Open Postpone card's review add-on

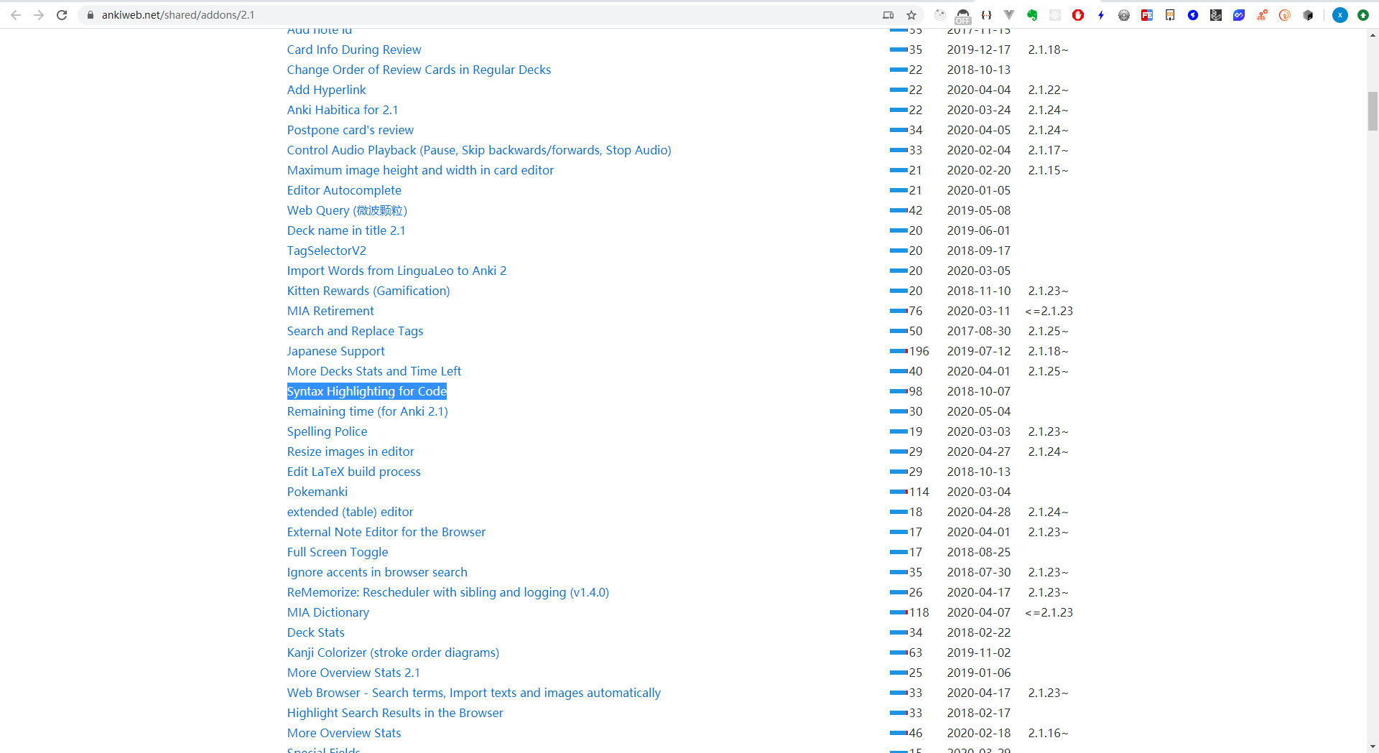point(350,130)
